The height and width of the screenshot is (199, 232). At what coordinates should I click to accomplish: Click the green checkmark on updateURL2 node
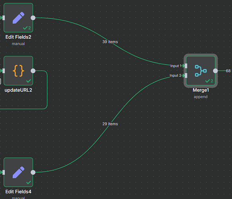[29, 81]
